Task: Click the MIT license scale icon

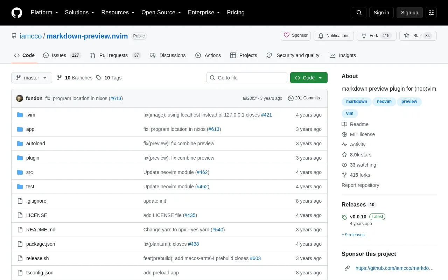Action: (x=344, y=134)
